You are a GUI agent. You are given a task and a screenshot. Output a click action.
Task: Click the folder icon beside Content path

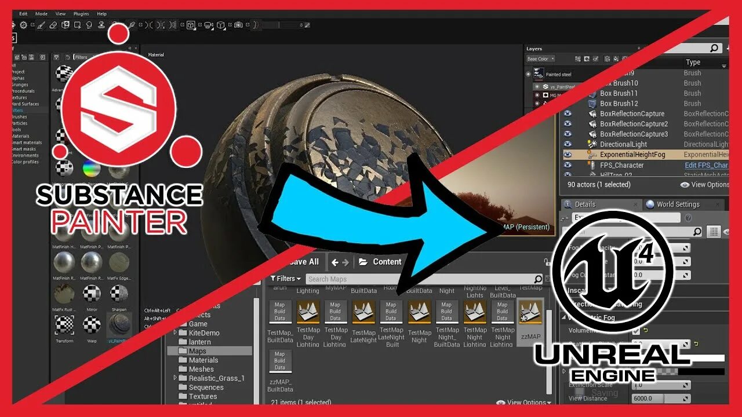(363, 262)
